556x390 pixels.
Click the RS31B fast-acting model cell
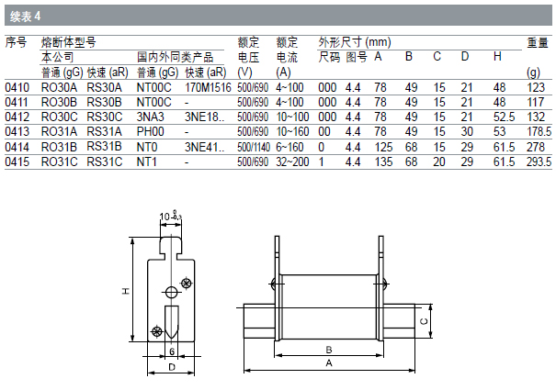coord(104,146)
